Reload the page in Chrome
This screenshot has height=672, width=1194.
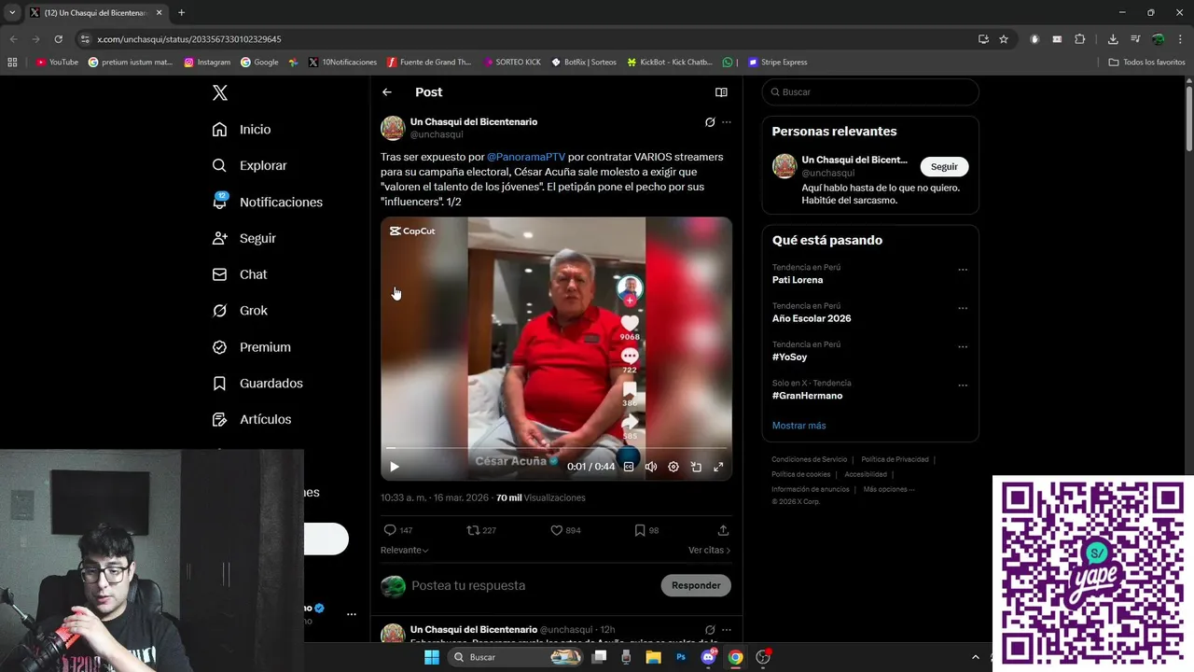click(x=58, y=39)
